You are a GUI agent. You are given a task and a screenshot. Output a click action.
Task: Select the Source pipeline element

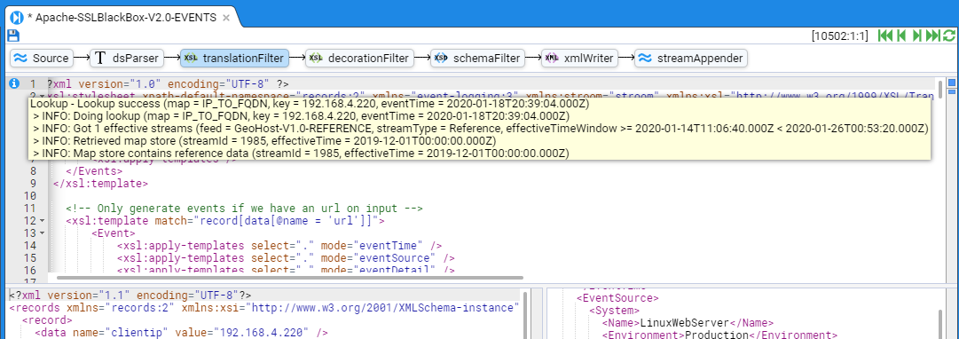pyautogui.click(x=42, y=59)
